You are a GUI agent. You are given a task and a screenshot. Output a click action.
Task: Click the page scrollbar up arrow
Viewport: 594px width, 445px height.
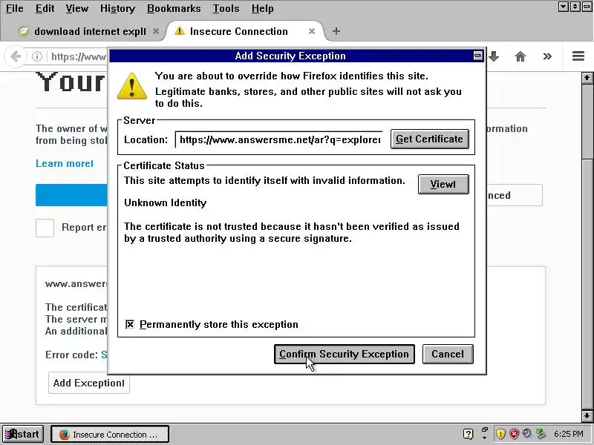(x=587, y=78)
